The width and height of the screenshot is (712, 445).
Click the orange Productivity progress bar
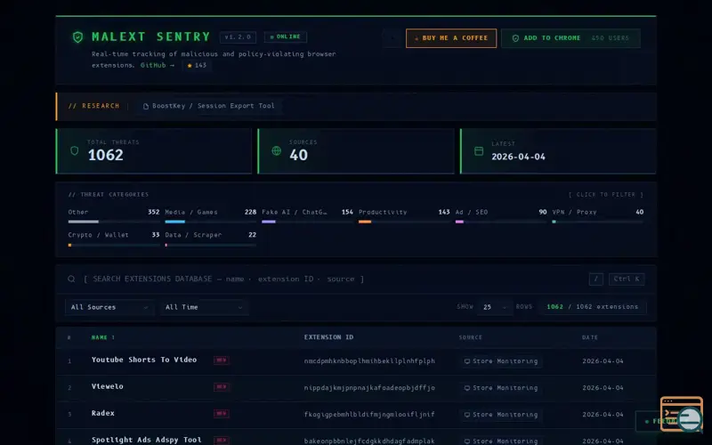coord(365,222)
